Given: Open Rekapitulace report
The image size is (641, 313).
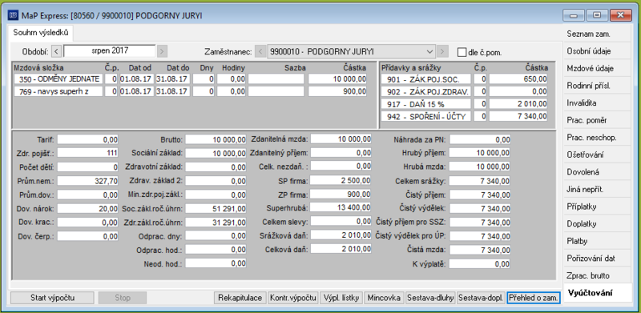Looking at the screenshot, I should [x=240, y=298].
